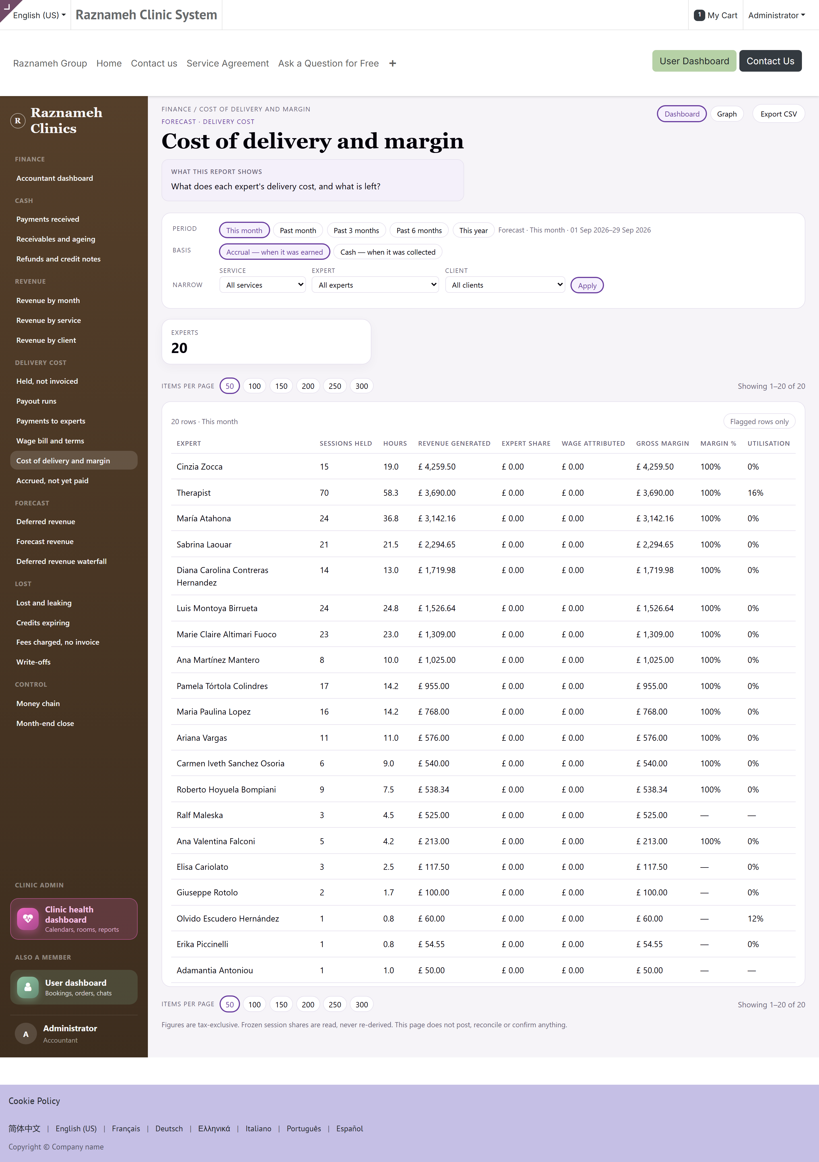Select the This month period pill

[x=244, y=230]
